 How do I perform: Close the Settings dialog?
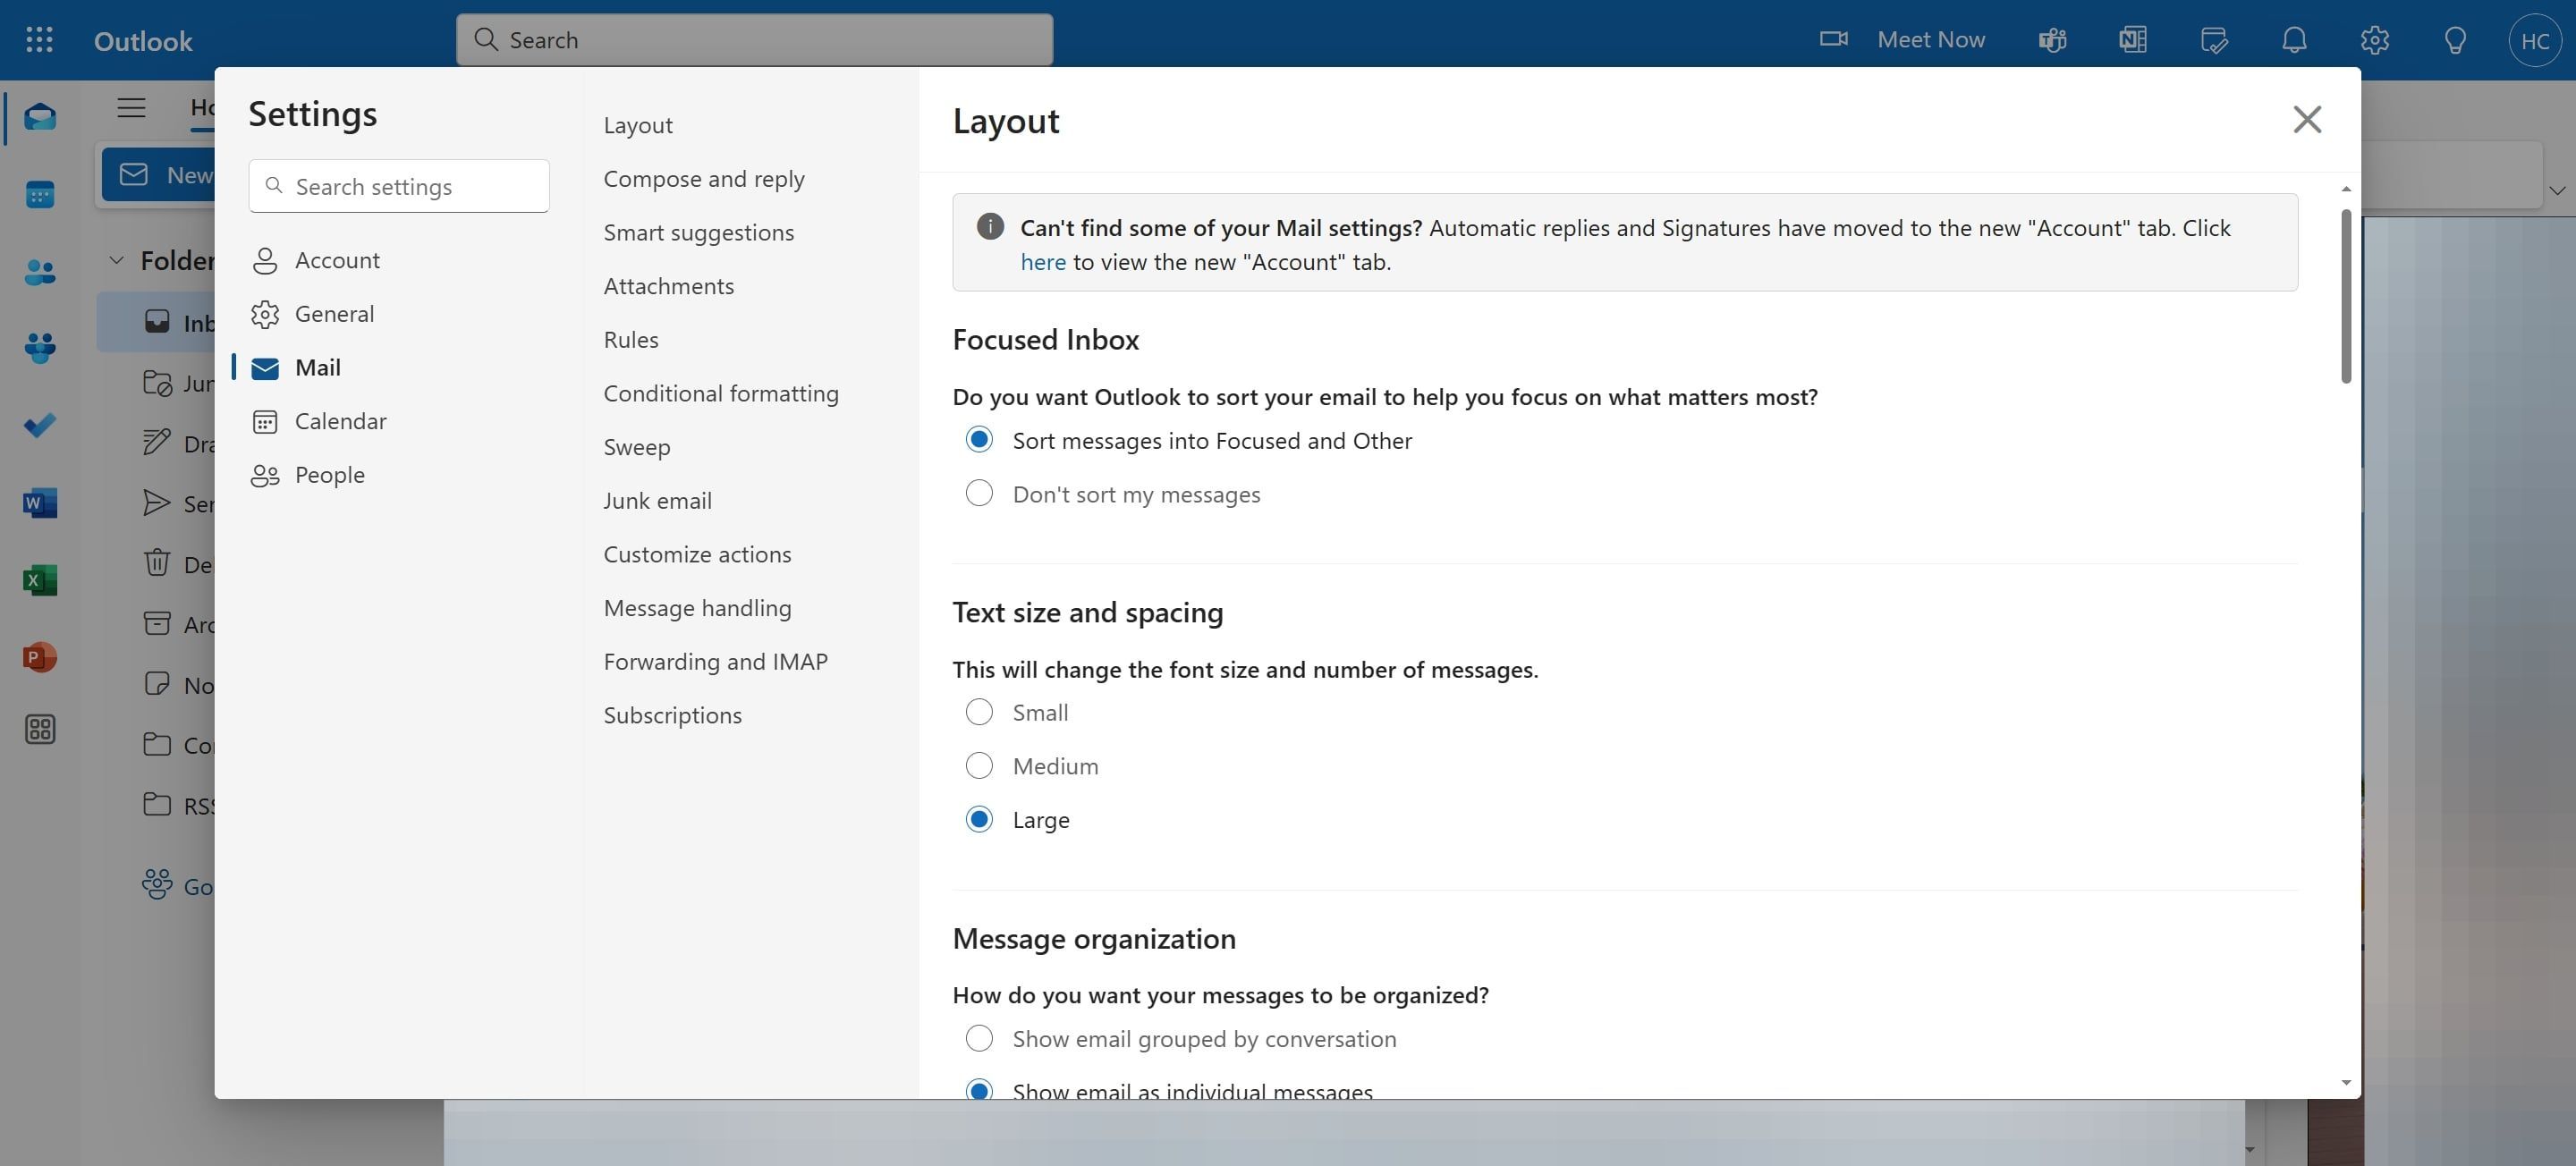[x=2307, y=119]
